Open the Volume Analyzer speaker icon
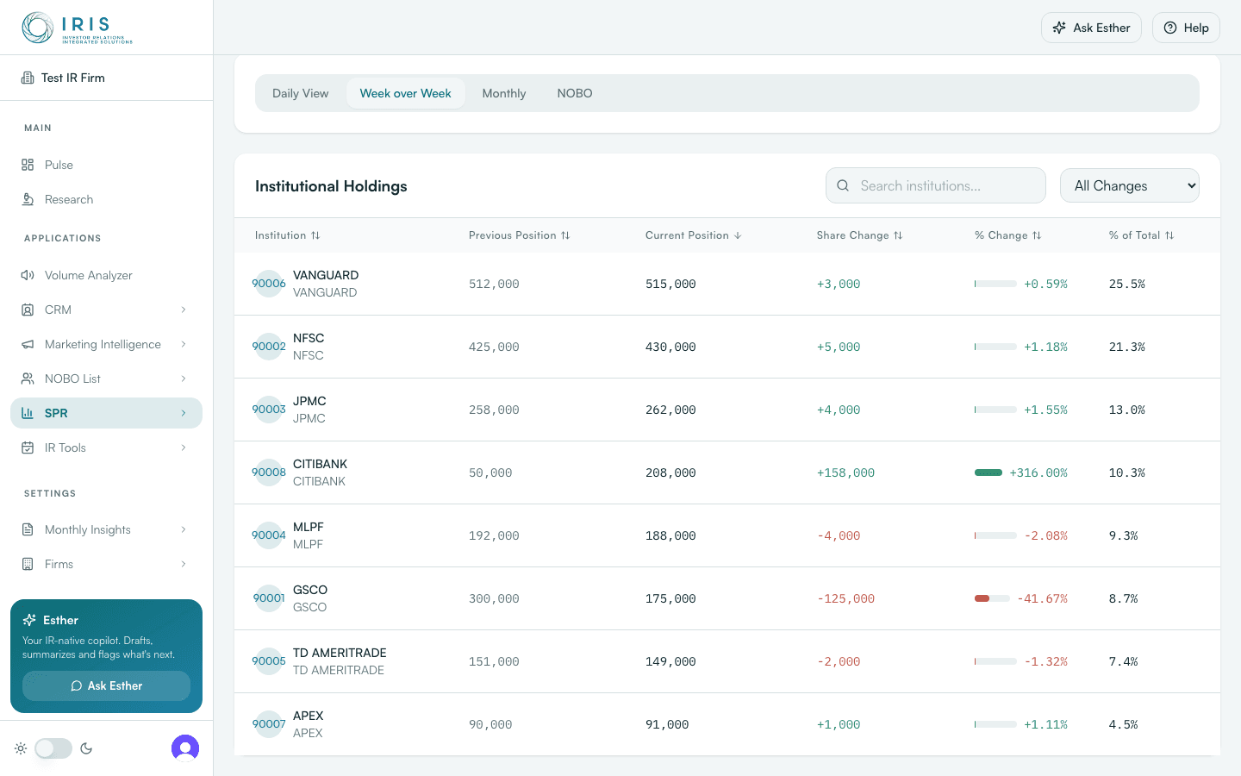The height and width of the screenshot is (776, 1241). [x=28, y=275]
